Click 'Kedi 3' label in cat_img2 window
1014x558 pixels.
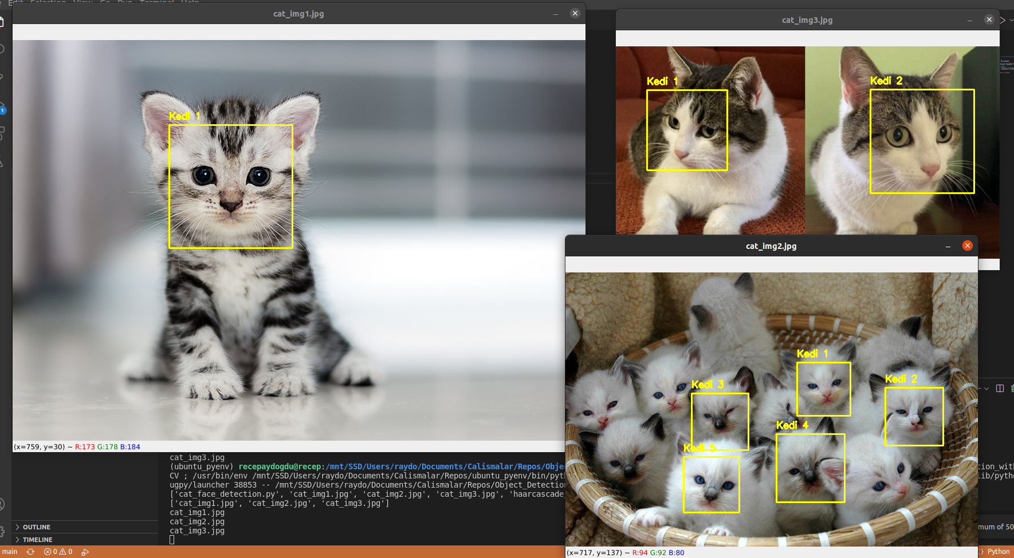pos(708,384)
